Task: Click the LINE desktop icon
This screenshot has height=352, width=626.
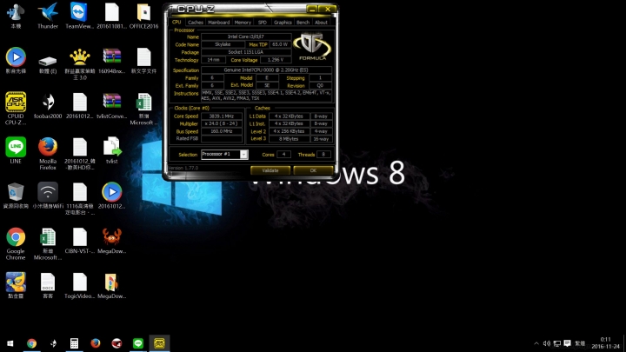Action: [16, 150]
